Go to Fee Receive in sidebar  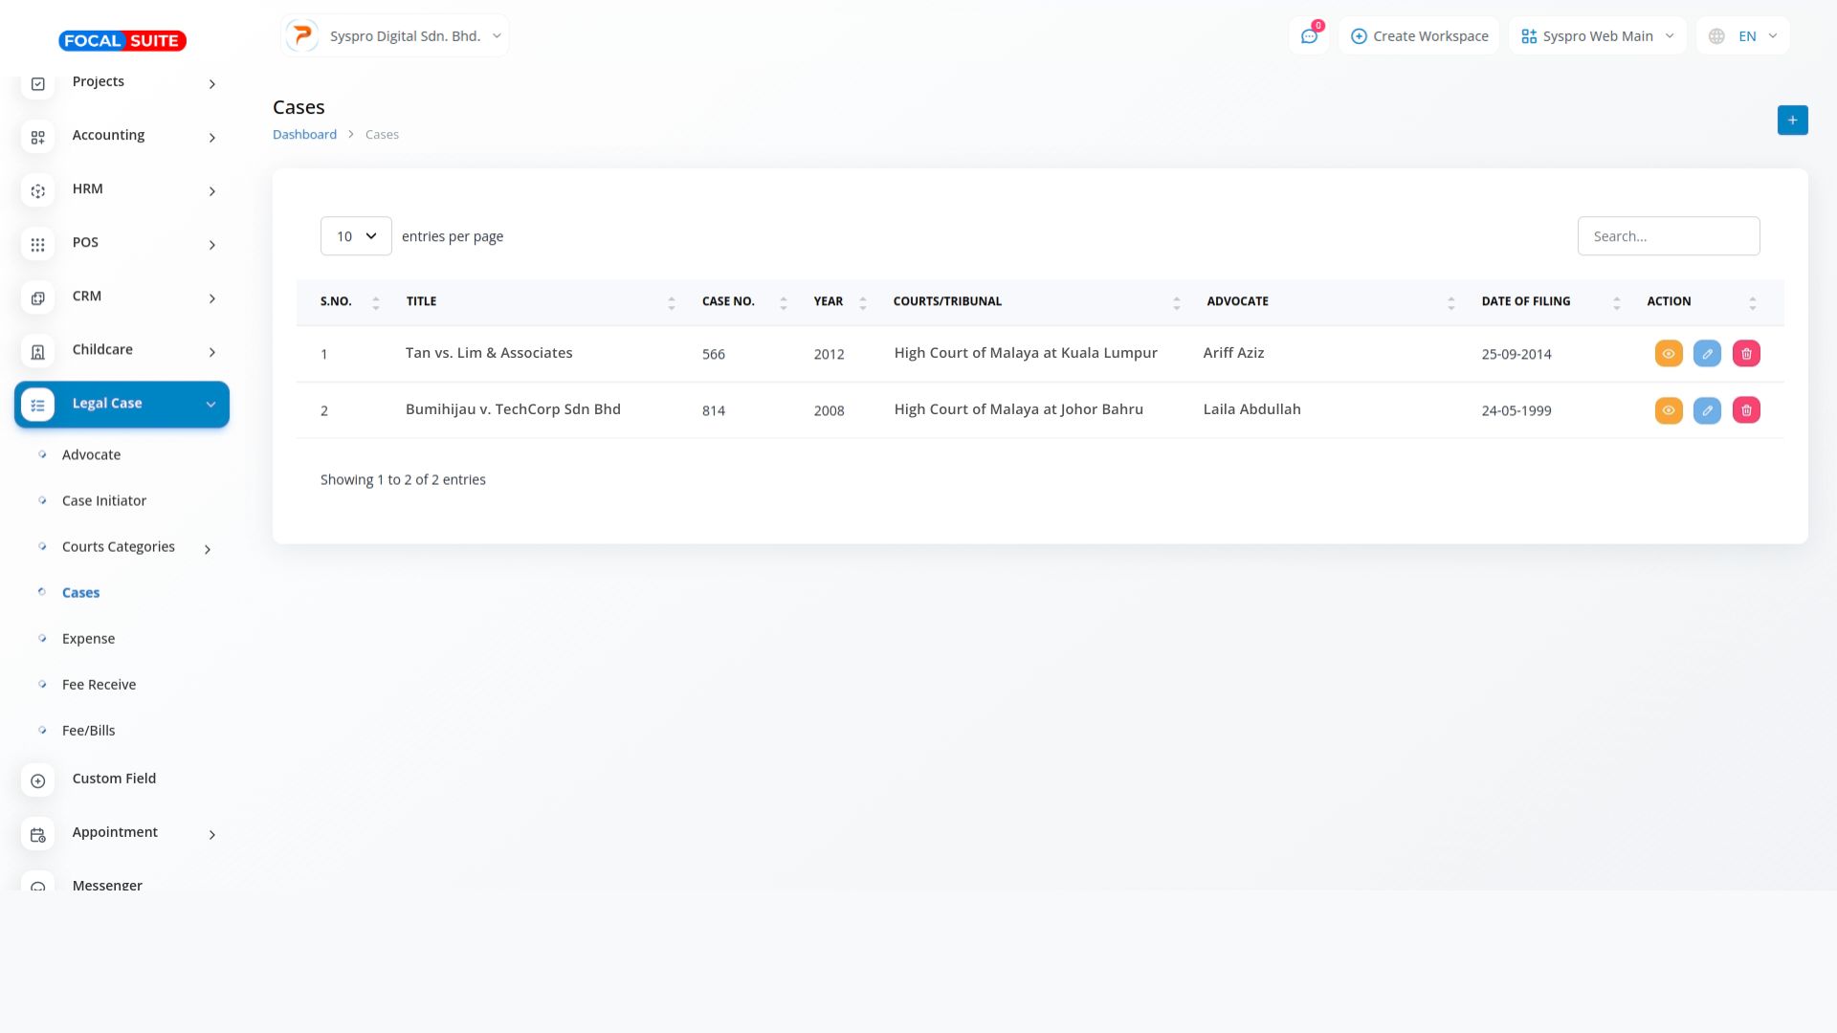99,685
